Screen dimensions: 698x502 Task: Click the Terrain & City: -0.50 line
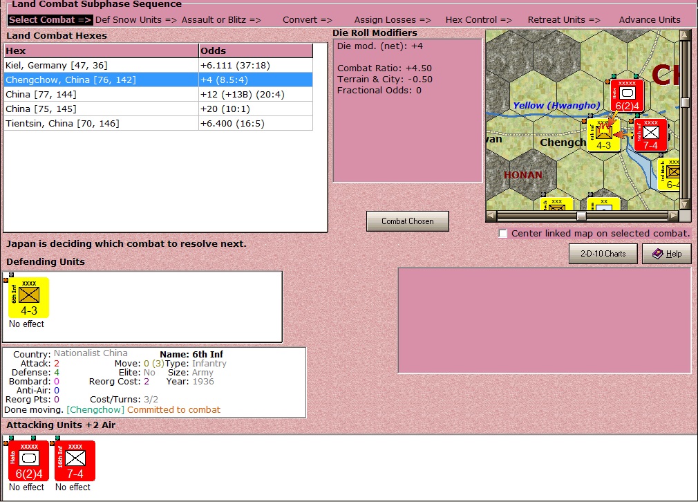[385, 80]
